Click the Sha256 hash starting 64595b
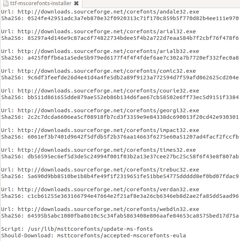 point(133,216)
